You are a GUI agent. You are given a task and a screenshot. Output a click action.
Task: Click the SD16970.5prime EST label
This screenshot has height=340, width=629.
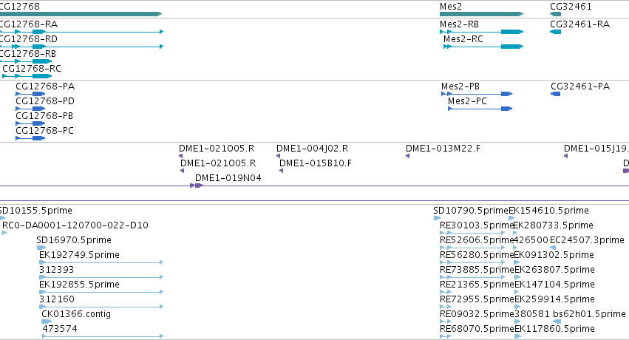pyautogui.click(x=74, y=240)
